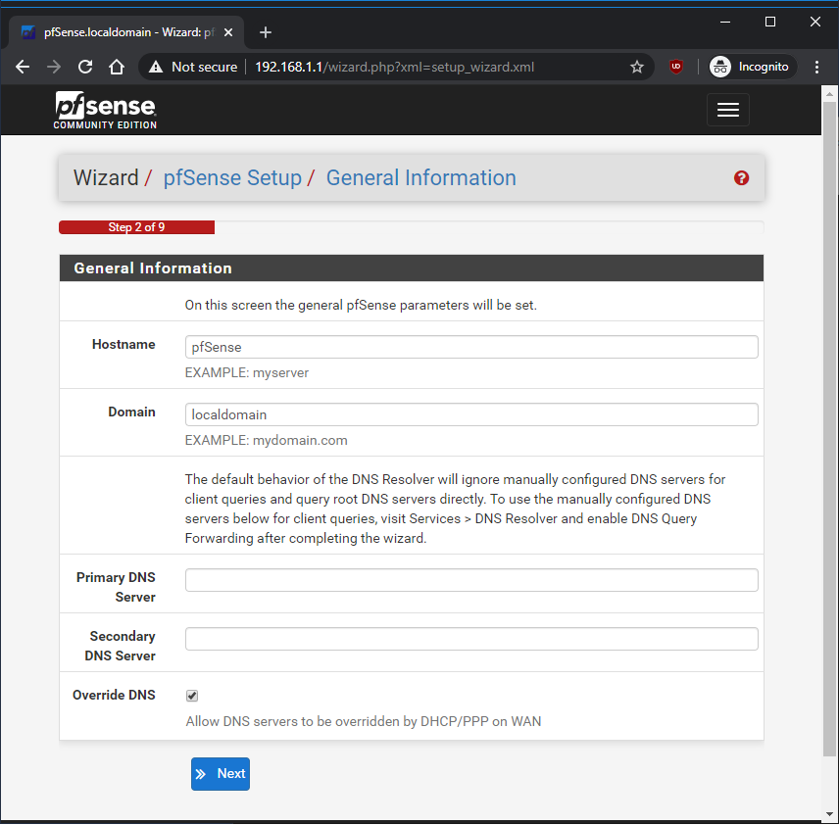The image size is (839, 825).
Task: Click the 'EXAMPLE: mydomain.com' hint text
Action: tap(266, 440)
